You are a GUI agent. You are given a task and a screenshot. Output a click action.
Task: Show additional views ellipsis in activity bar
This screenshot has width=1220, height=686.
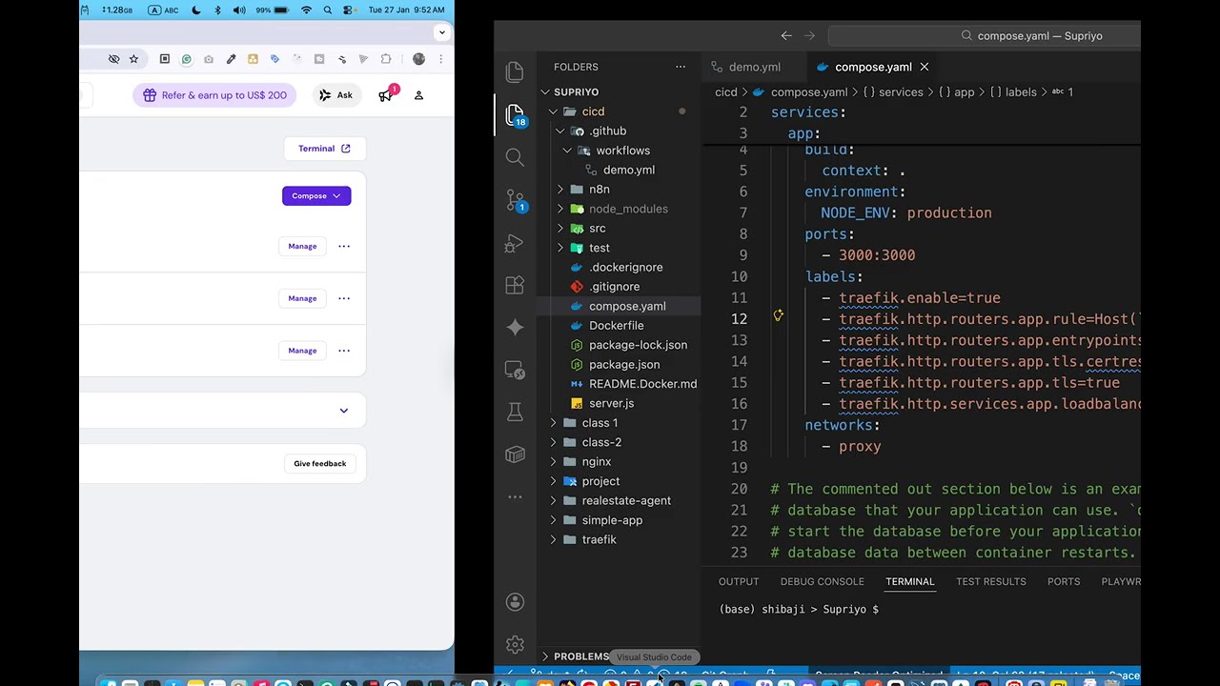pyautogui.click(x=515, y=496)
